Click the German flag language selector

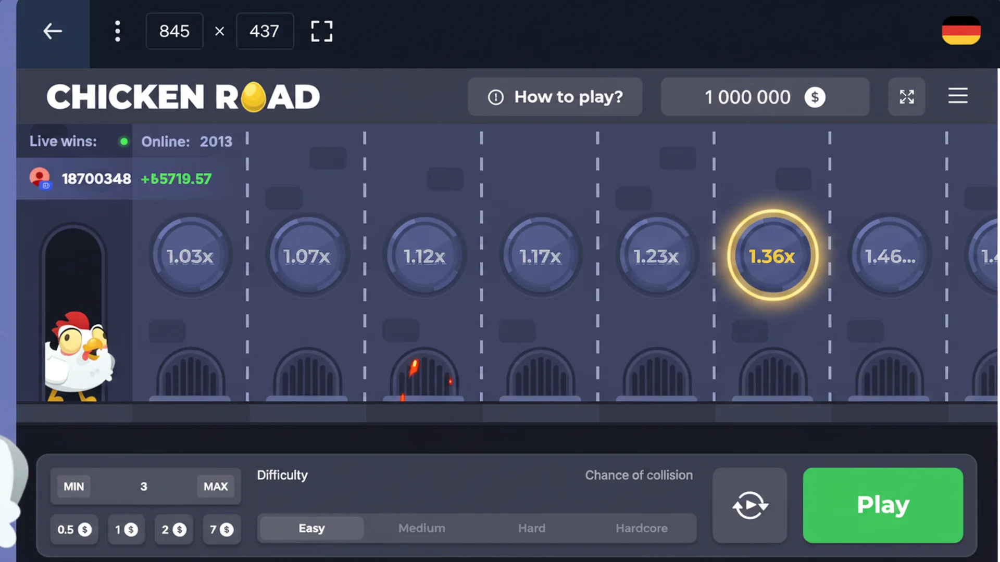click(961, 31)
